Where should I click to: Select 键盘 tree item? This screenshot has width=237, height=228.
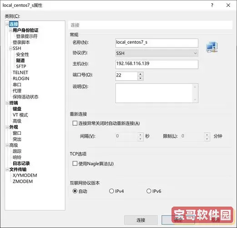[17, 109]
